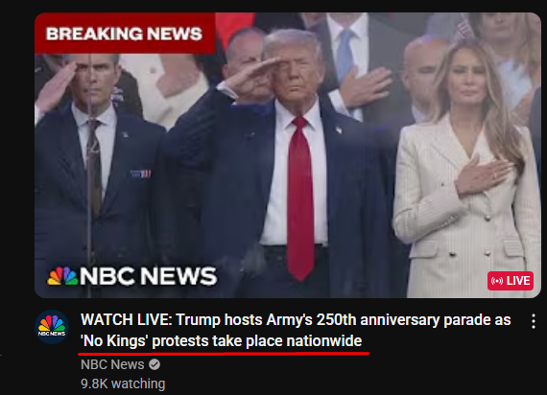547x395 pixels.
Task: Click the NBC NEWS watermark text on thumbnail
Action: 148,276
